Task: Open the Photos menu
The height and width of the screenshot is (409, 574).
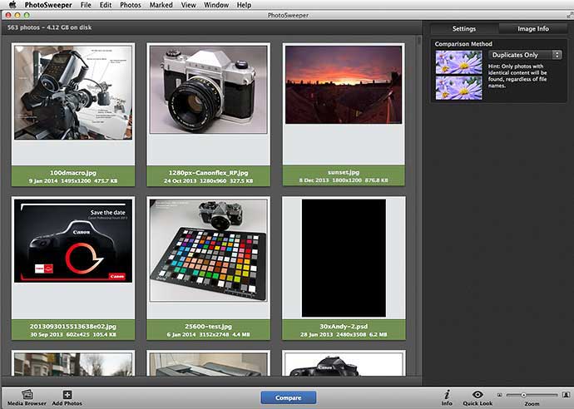Action: (x=131, y=5)
